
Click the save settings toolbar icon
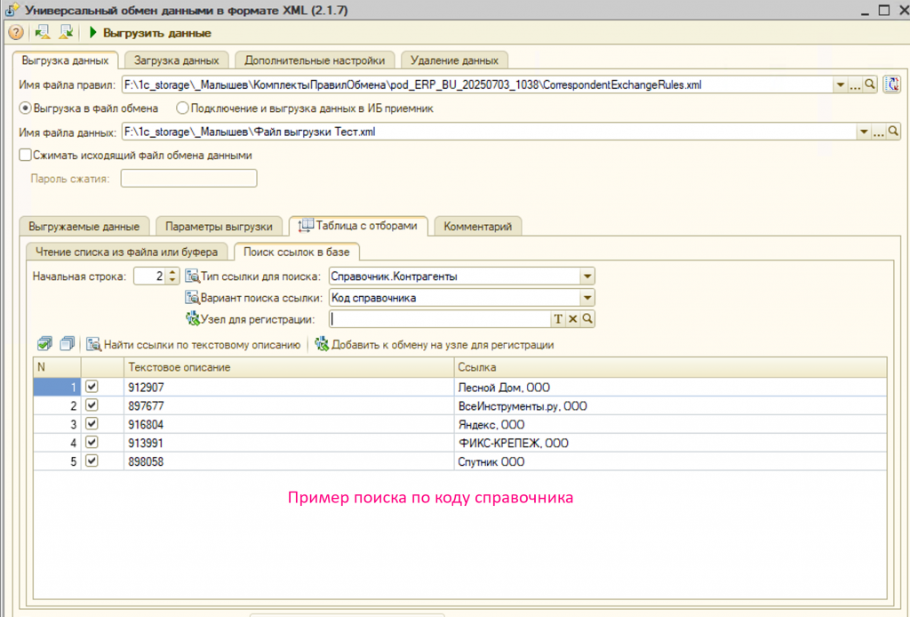pos(66,33)
